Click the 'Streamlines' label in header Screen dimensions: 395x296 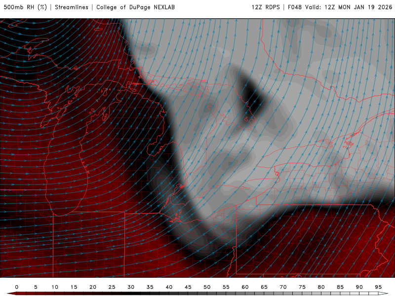pyautogui.click(x=72, y=7)
